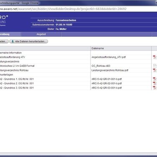Click download arrow icon in Alle Dateien herunterladen
157x157 pixels.
[13, 41]
